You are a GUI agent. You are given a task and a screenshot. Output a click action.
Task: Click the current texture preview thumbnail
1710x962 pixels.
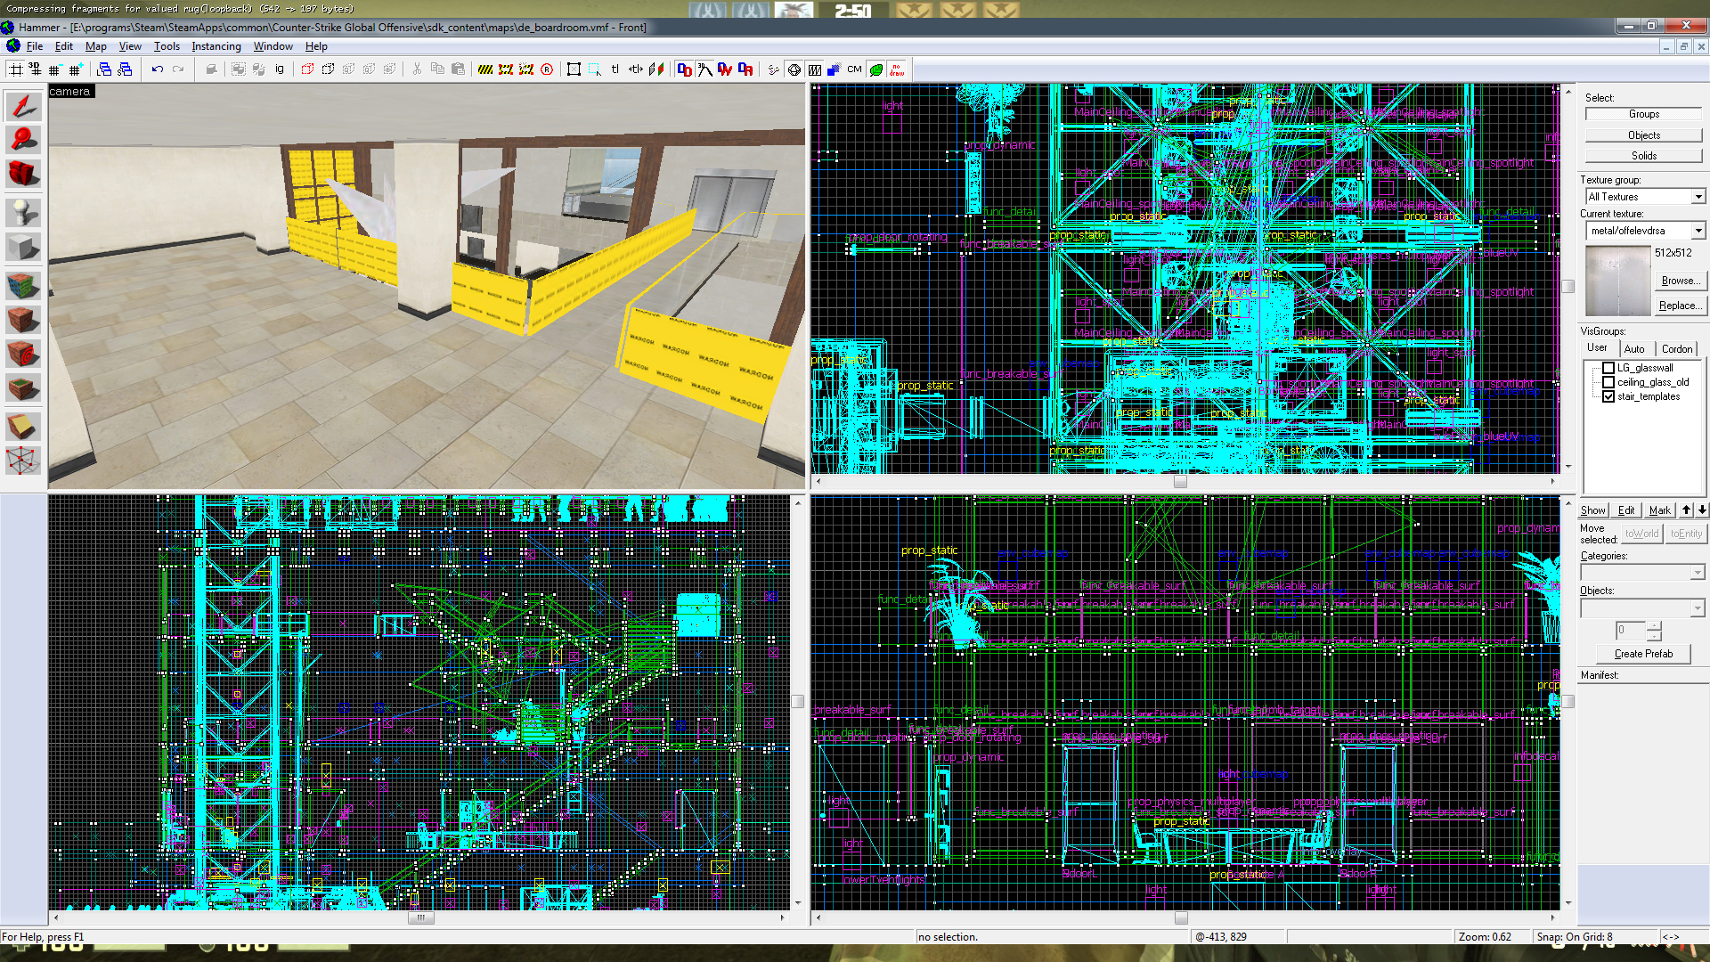pyautogui.click(x=1617, y=281)
